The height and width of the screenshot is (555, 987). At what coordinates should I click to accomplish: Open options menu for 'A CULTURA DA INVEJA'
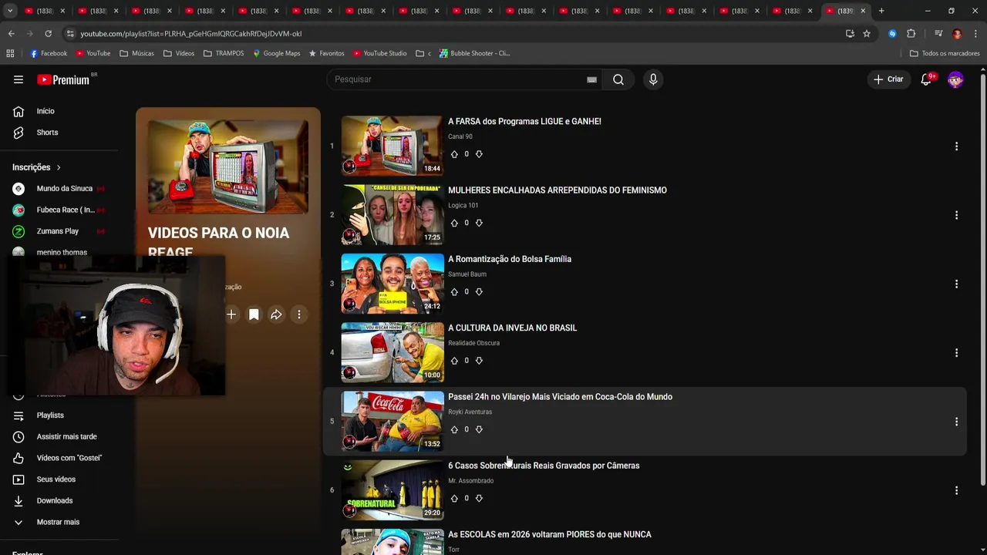point(956,353)
